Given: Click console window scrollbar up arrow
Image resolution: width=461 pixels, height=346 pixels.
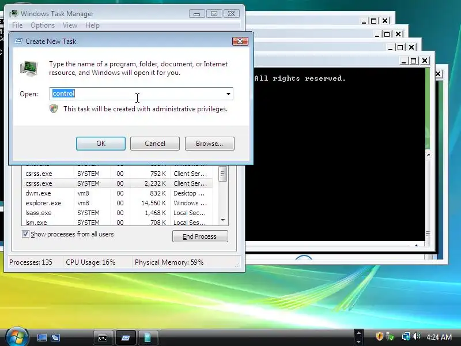Looking at the screenshot, I should pyautogui.click(x=428, y=154).
